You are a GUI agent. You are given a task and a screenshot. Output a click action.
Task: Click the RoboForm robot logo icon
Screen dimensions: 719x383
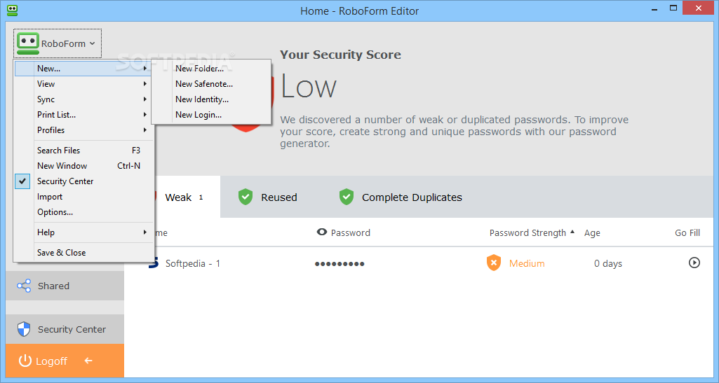28,43
